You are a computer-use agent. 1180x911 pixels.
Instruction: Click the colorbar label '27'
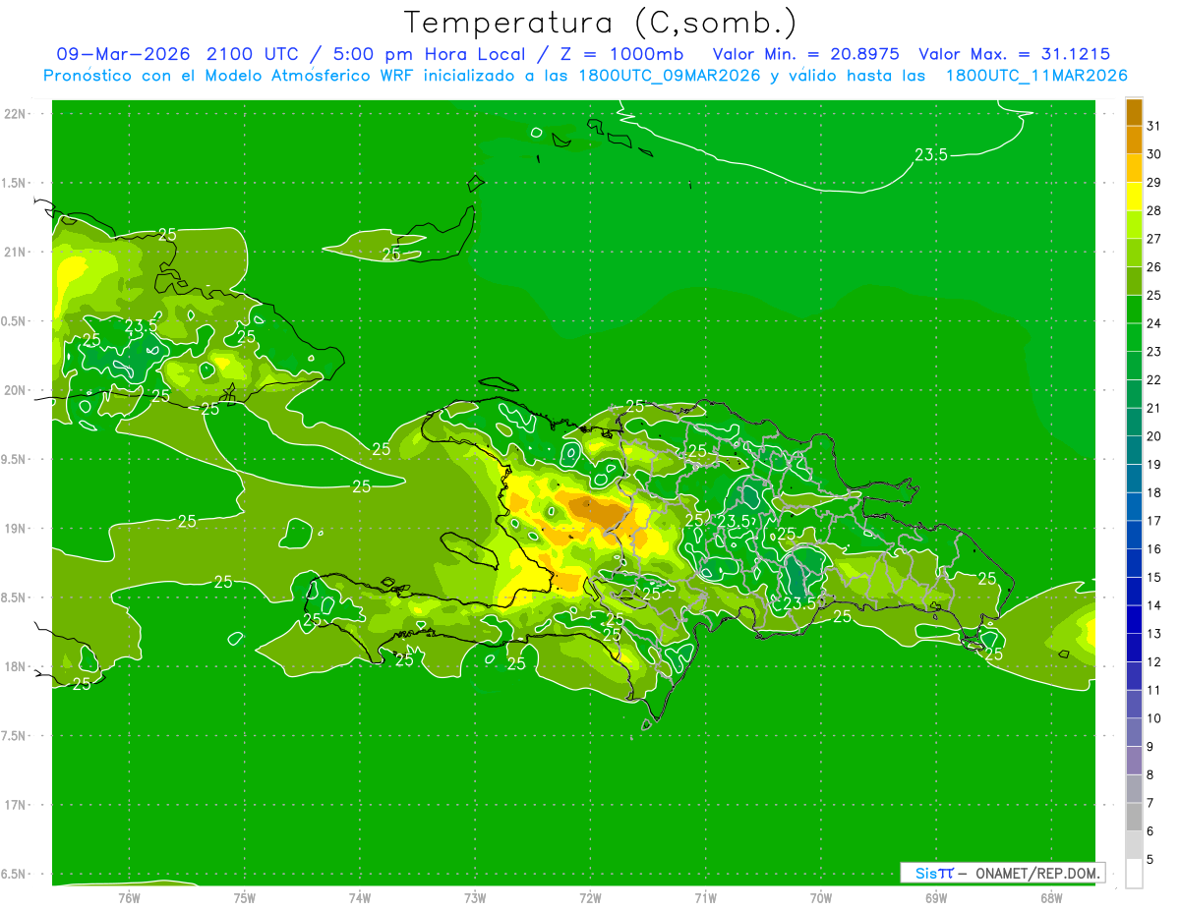(x=1153, y=239)
